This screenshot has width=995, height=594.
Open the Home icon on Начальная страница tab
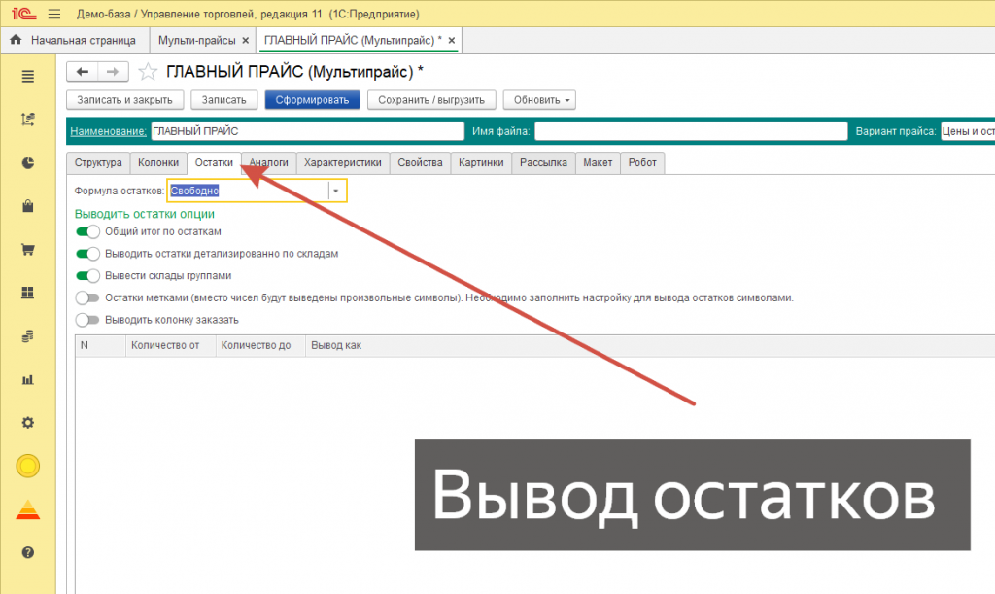16,39
